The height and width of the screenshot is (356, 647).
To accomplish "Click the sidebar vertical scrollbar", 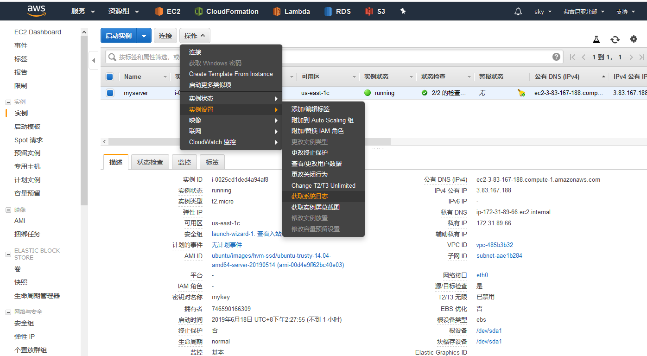I will coord(84,121).
